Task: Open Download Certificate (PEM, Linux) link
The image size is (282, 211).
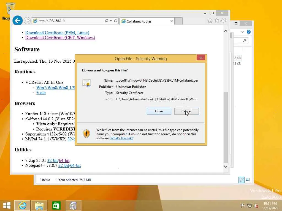Action: coord(57,33)
